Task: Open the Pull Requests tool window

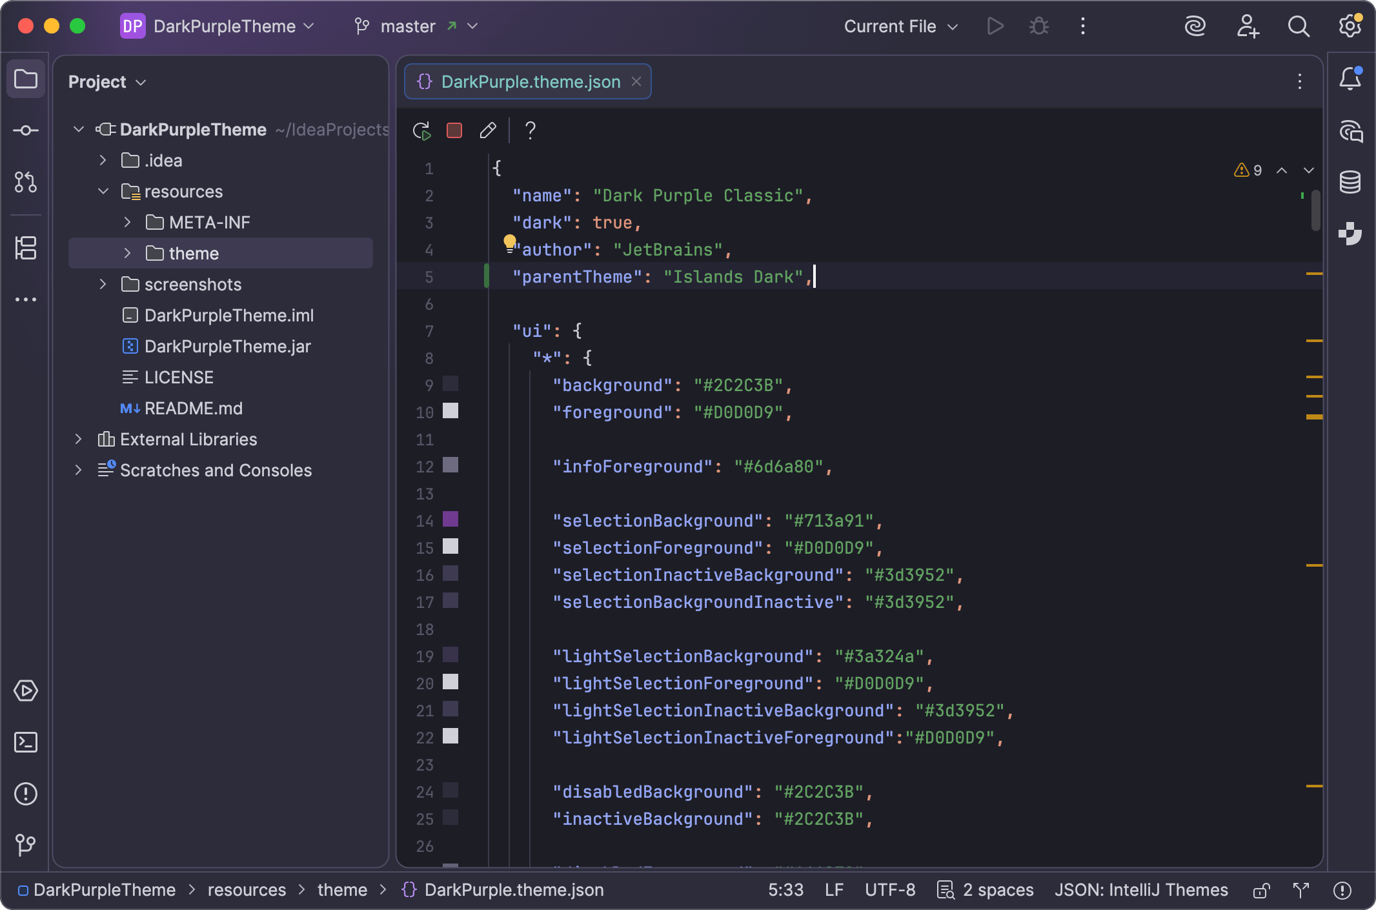Action: [x=26, y=183]
